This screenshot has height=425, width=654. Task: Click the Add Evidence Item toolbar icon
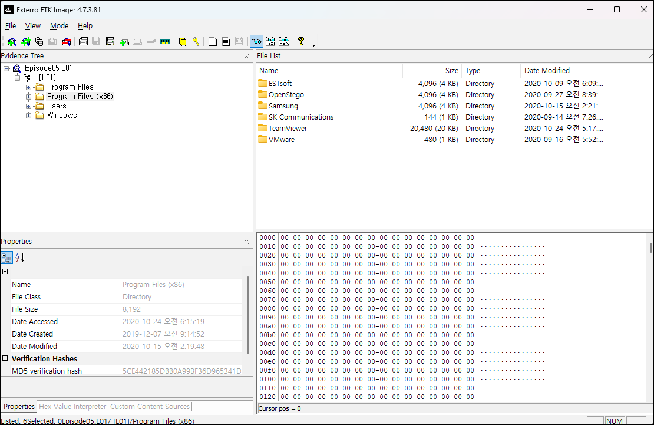[12, 41]
